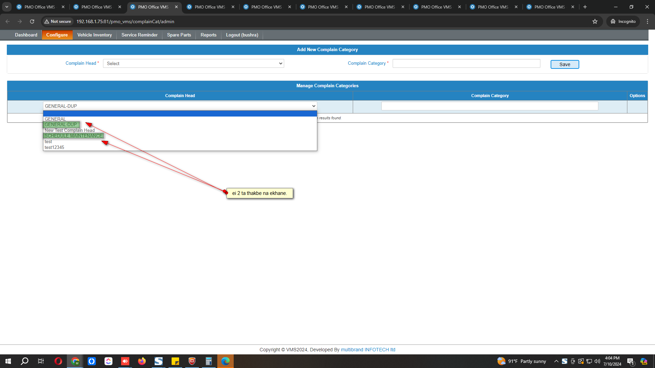
Task: Click the Complain Category text field
Action: (466, 63)
